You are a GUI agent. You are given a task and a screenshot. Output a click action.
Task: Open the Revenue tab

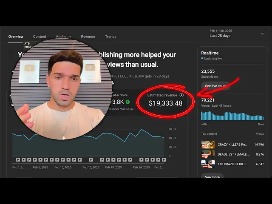pos(88,37)
